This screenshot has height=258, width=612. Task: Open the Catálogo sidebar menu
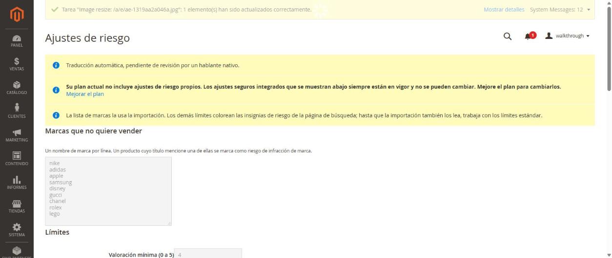[17, 88]
